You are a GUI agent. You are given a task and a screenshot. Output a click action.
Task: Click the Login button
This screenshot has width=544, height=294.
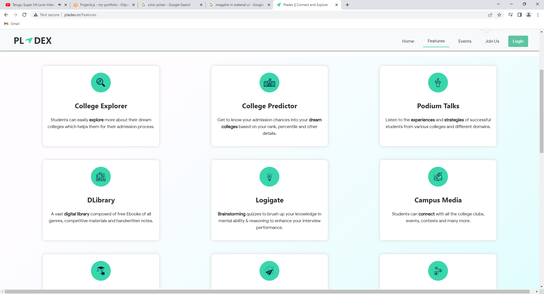(x=518, y=41)
